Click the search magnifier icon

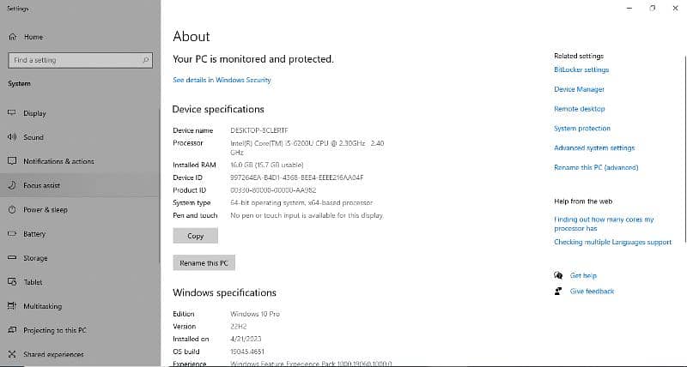tap(146, 60)
